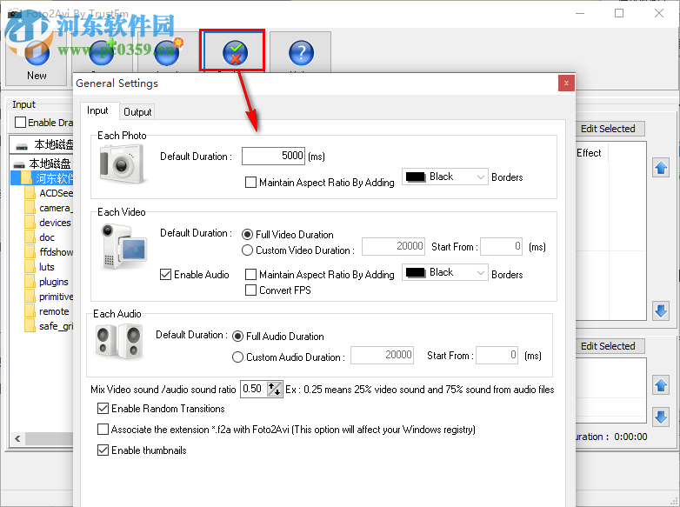Select Custom Video Duration radio button
Image resolution: width=680 pixels, height=507 pixels.
coord(247,250)
